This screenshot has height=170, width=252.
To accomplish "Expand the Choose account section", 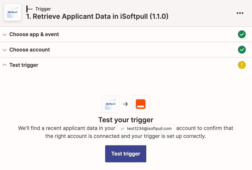I will click(x=5, y=50).
